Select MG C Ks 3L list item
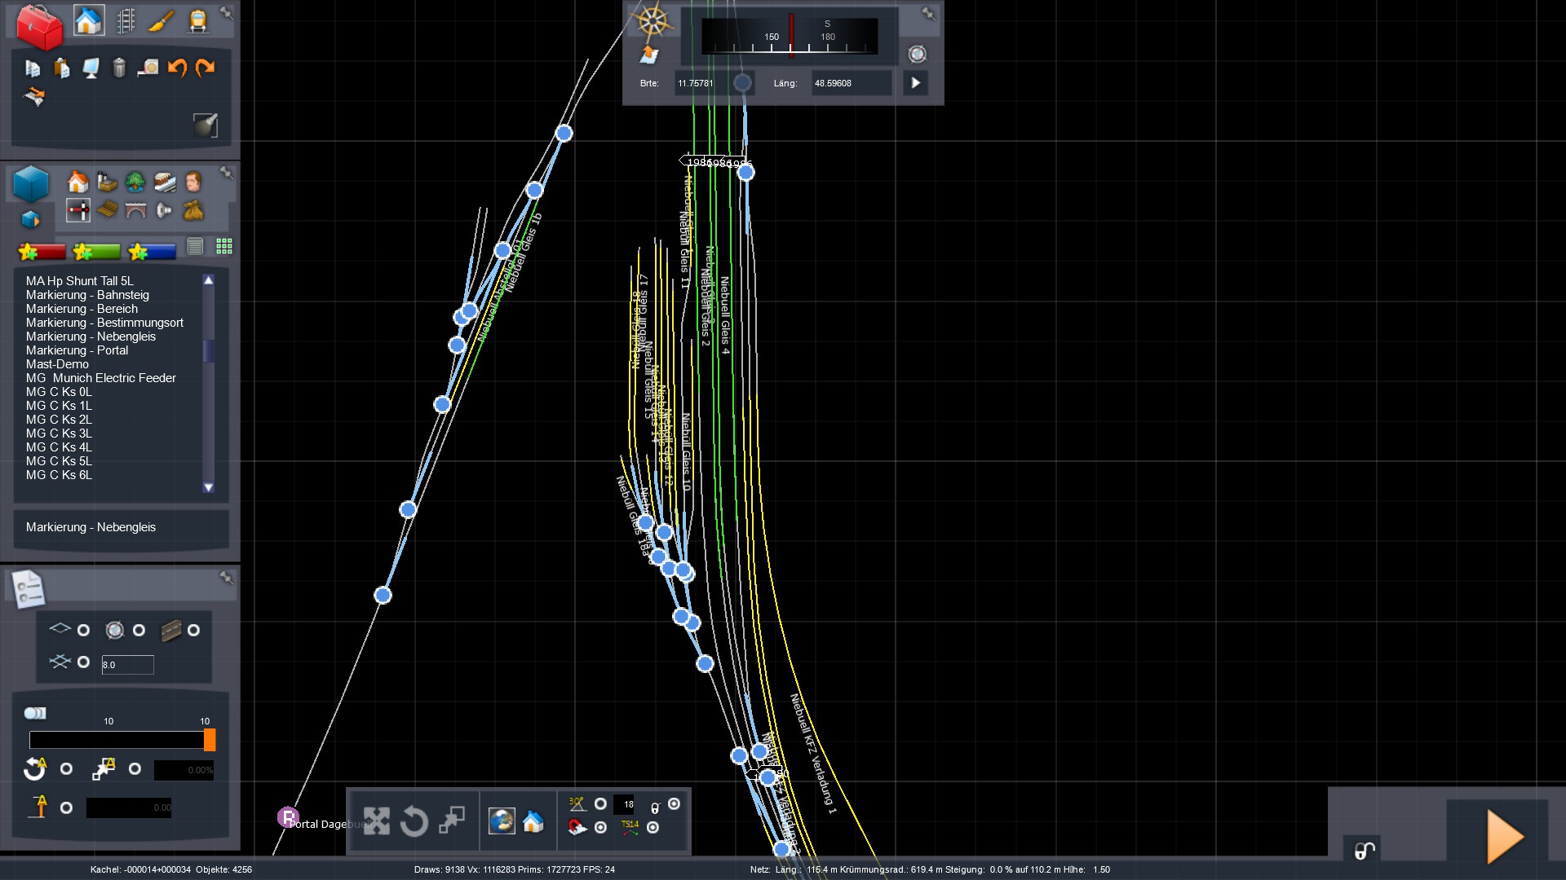The height and width of the screenshot is (880, 1566). tap(59, 433)
